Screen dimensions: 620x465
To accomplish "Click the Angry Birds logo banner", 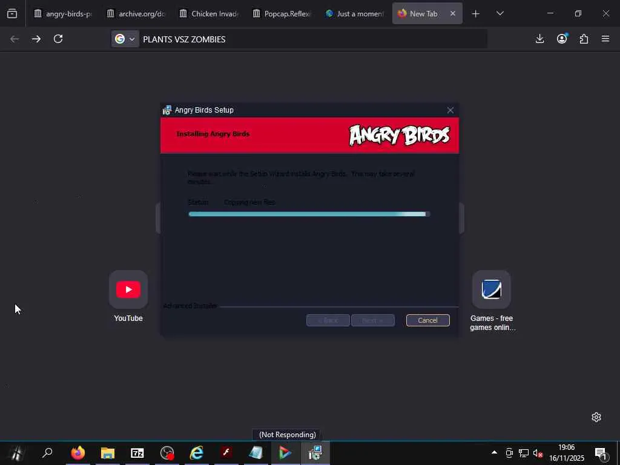I will tap(400, 136).
